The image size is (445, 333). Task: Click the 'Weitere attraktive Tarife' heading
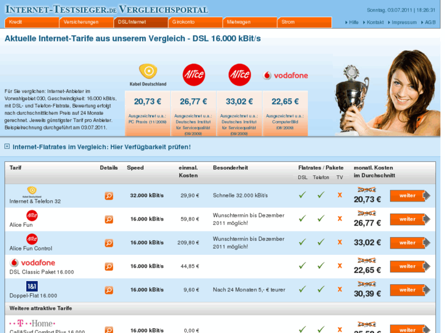40,308
